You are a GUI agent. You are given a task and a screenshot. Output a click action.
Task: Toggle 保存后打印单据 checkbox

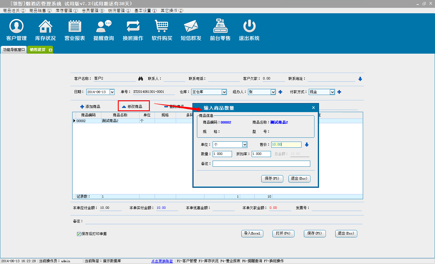click(79, 234)
